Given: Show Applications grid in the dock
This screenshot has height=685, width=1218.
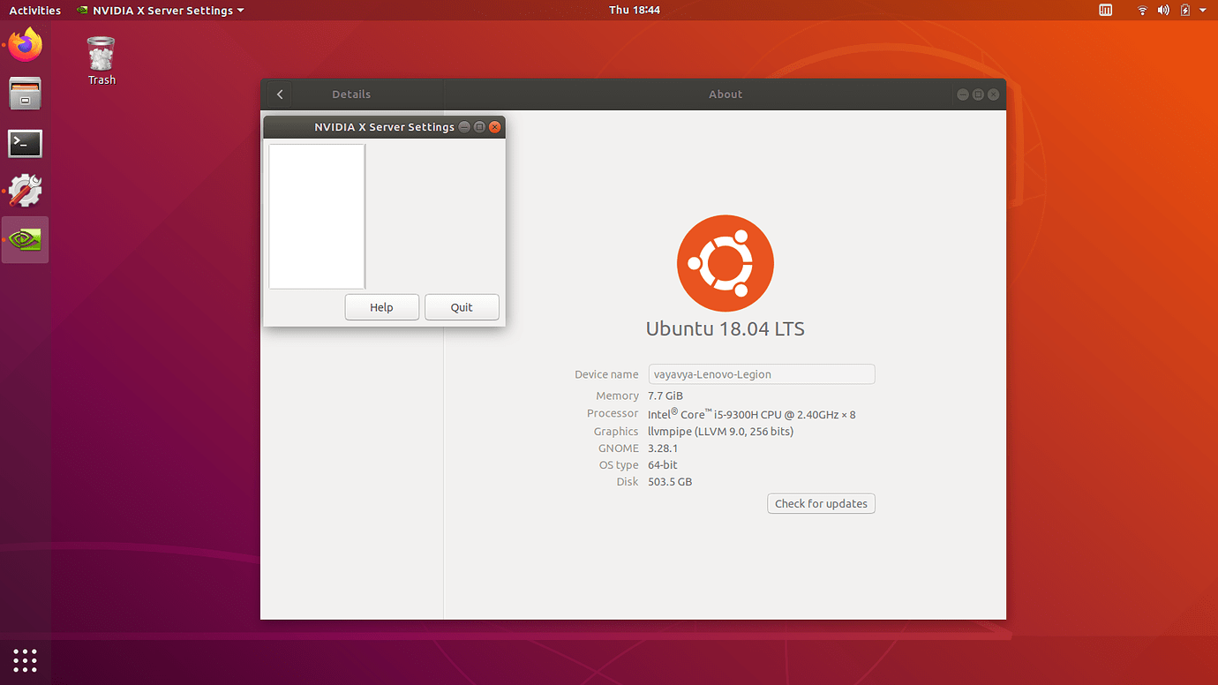Looking at the screenshot, I should pos(25,660).
